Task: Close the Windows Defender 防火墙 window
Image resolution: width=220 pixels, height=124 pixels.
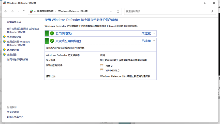Action: coord(214,3)
